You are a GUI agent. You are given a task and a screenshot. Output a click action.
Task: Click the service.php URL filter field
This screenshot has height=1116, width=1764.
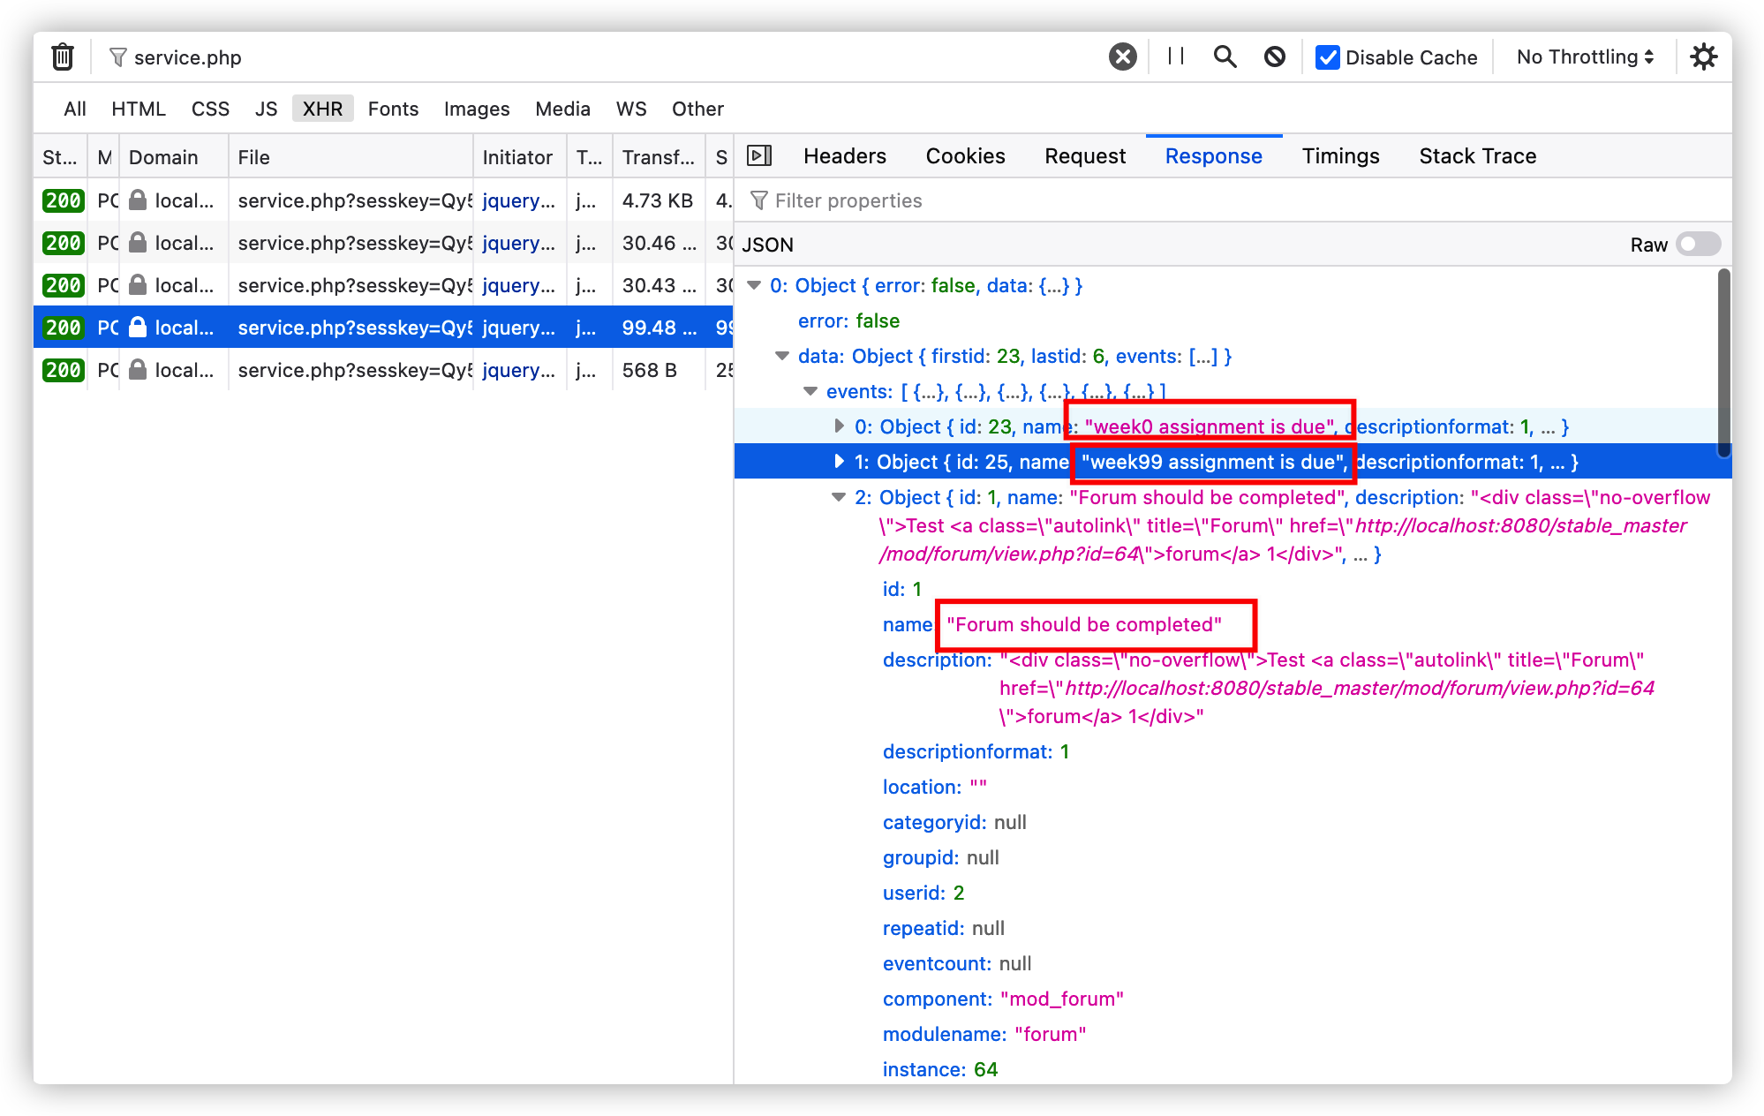pyautogui.click(x=609, y=57)
